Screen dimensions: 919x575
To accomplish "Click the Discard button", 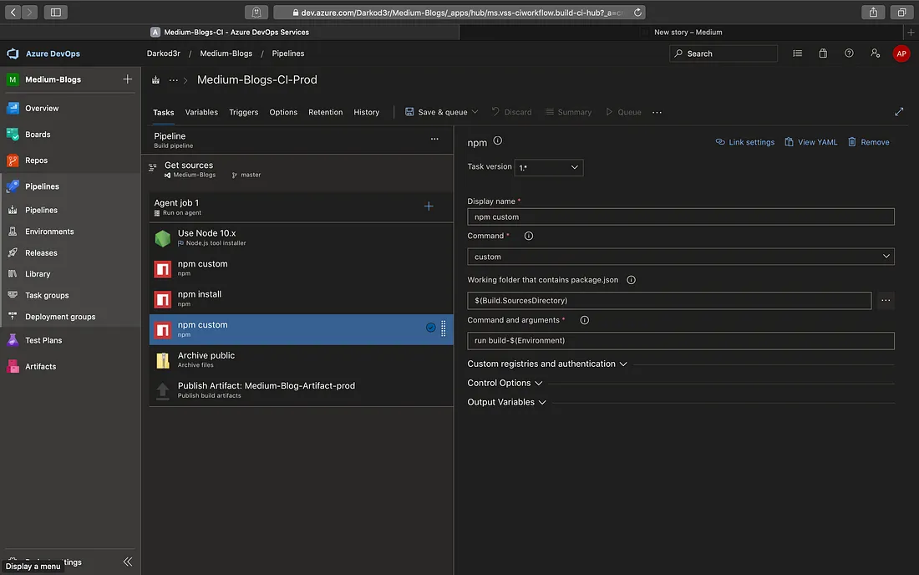I will pos(511,112).
